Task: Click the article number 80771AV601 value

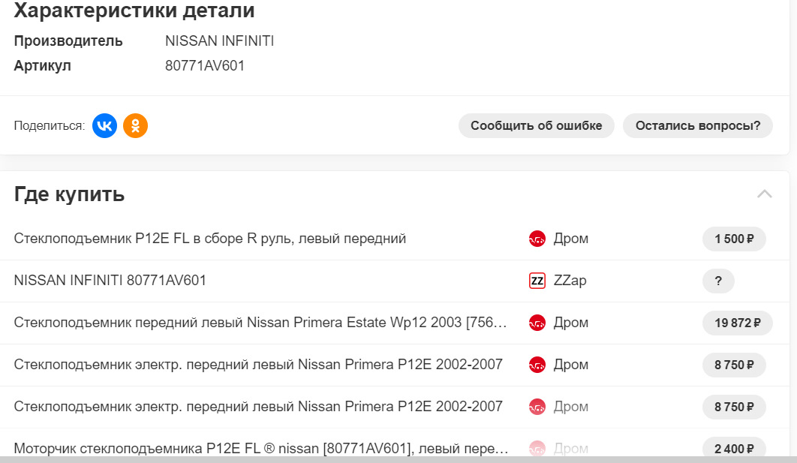Action: pos(205,66)
